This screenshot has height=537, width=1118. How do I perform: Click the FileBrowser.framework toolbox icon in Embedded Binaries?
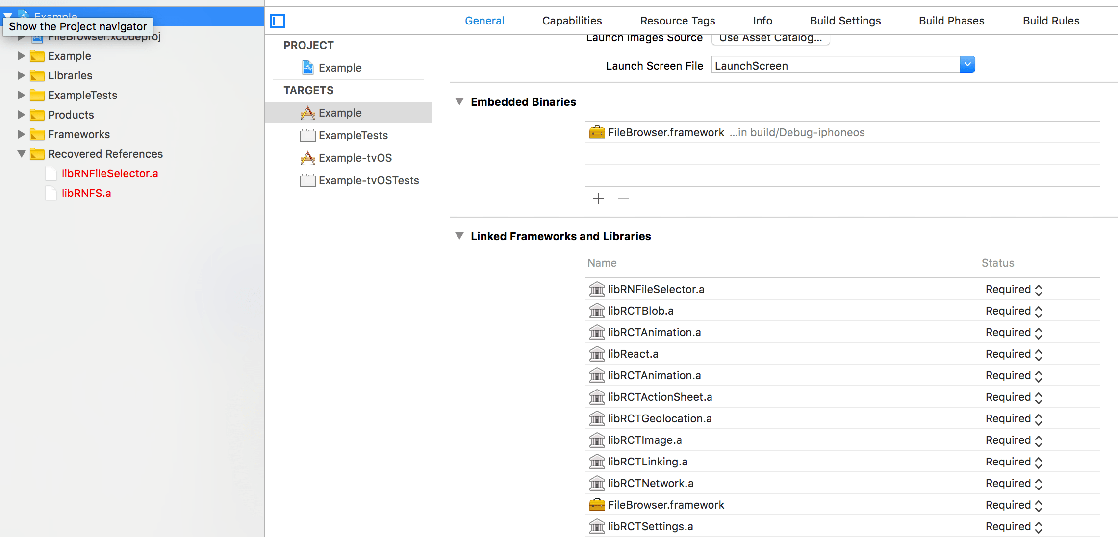[x=597, y=132]
